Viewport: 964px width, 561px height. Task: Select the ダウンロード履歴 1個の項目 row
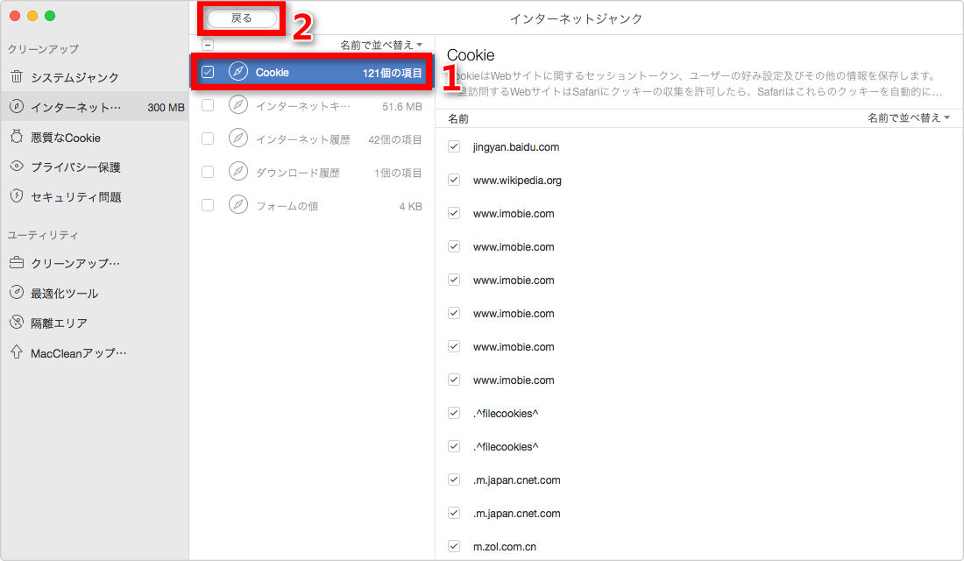312,172
